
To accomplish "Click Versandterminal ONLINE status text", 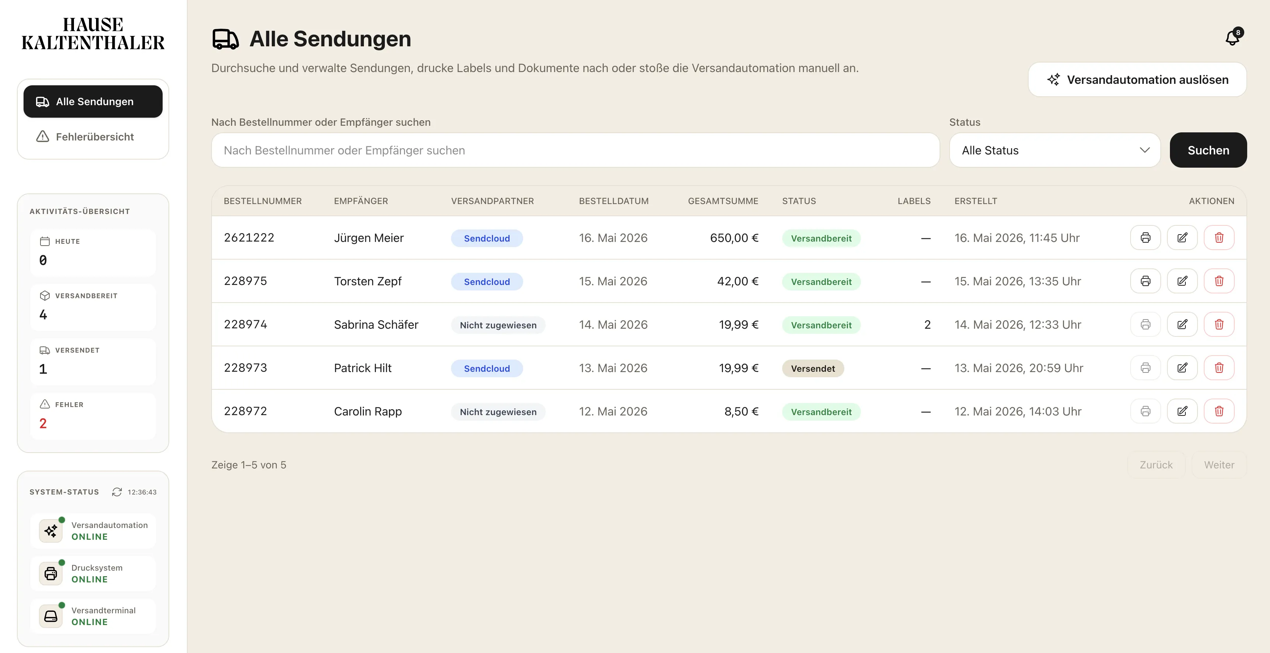I will click(90, 622).
